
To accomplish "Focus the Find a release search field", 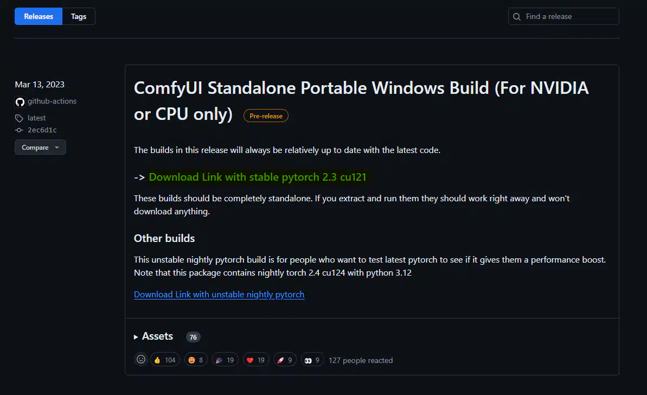I will (563, 16).
